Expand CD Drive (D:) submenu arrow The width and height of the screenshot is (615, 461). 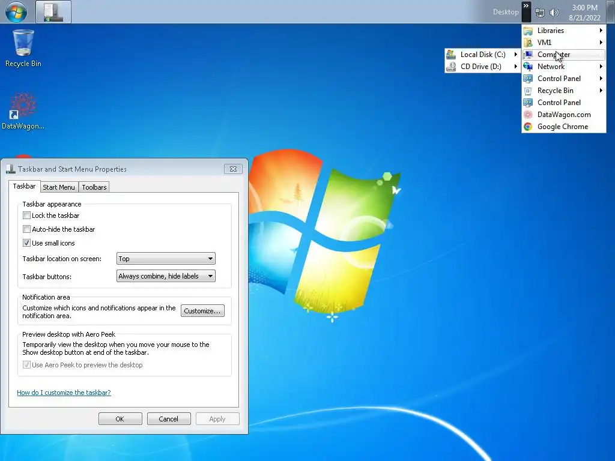pos(516,67)
